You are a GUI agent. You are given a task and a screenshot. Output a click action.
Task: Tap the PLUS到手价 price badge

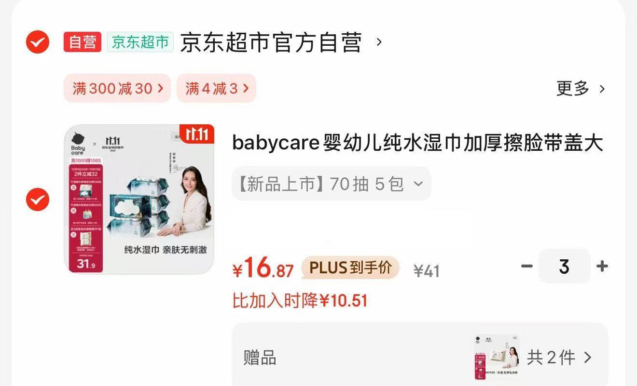pyautogui.click(x=350, y=268)
